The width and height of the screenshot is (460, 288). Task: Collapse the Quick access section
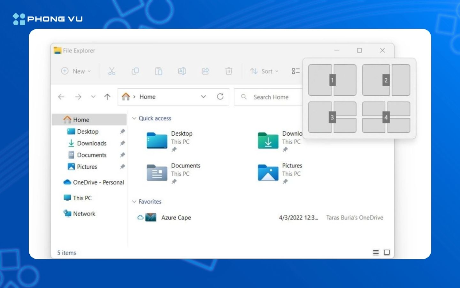pyautogui.click(x=134, y=118)
